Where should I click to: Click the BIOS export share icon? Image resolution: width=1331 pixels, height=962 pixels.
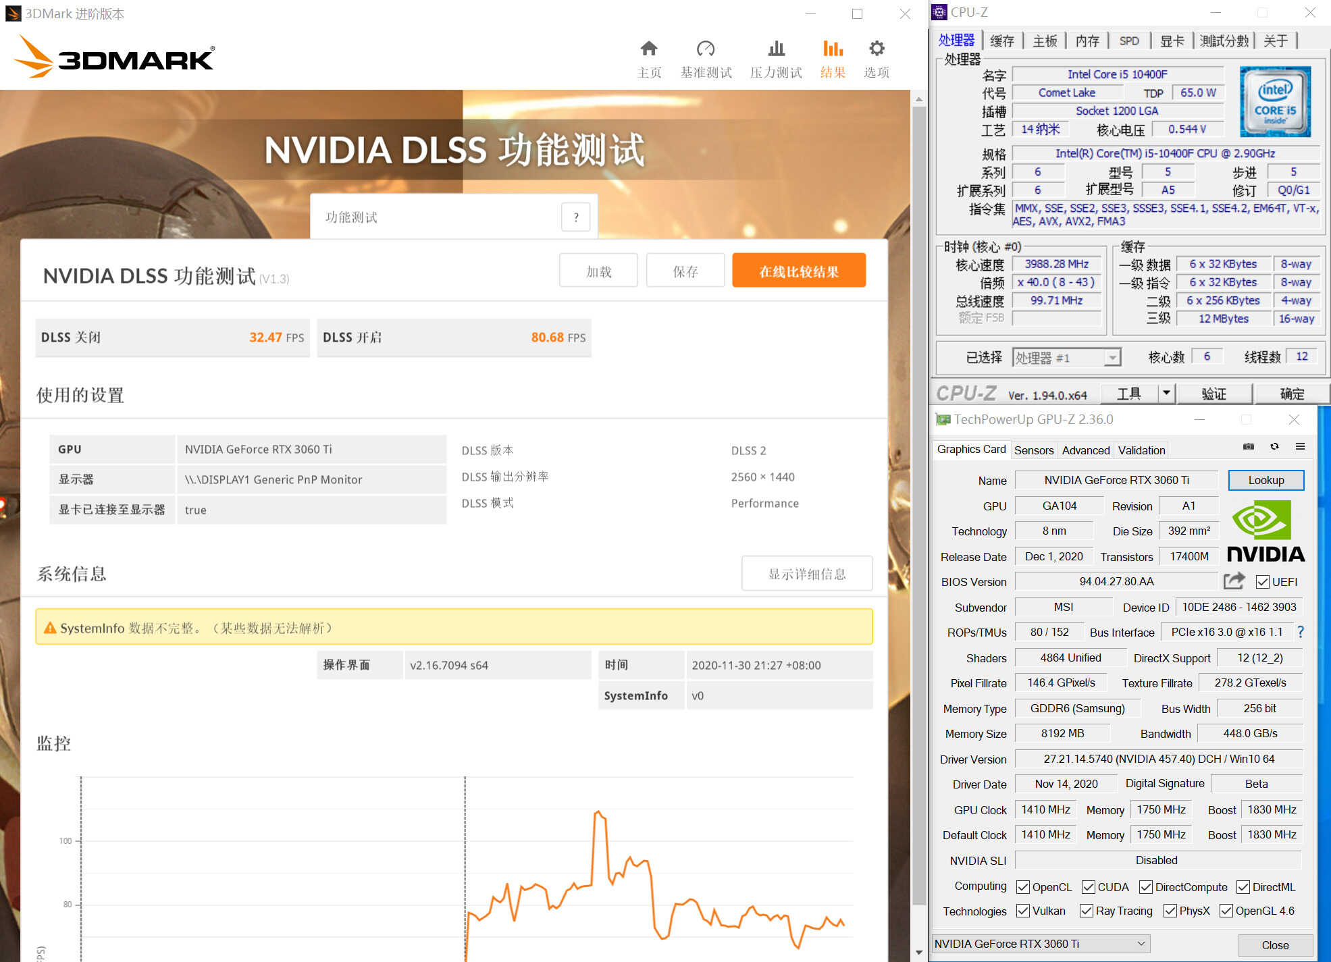tap(1234, 581)
